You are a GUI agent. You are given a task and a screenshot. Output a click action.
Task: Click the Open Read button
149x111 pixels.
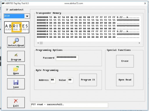(x=125, y=80)
